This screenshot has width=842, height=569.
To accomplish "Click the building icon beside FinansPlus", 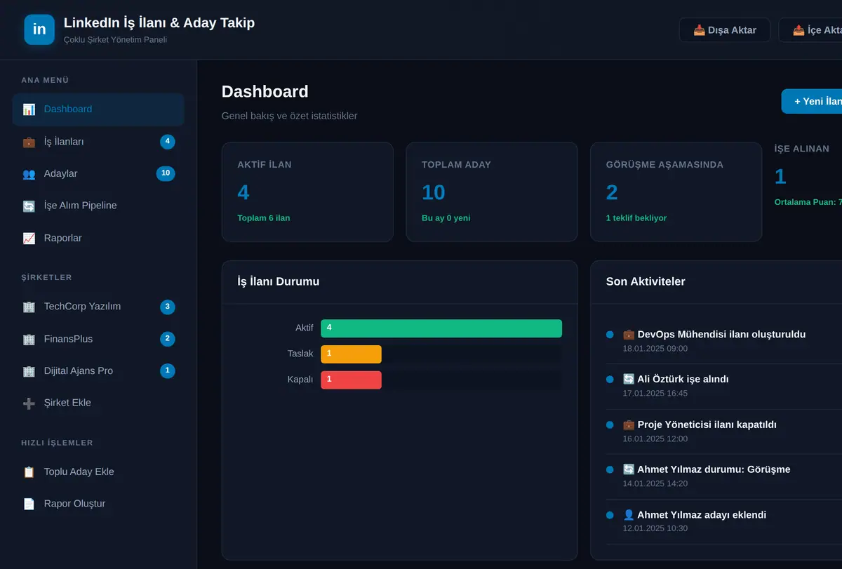I will pyautogui.click(x=29, y=339).
